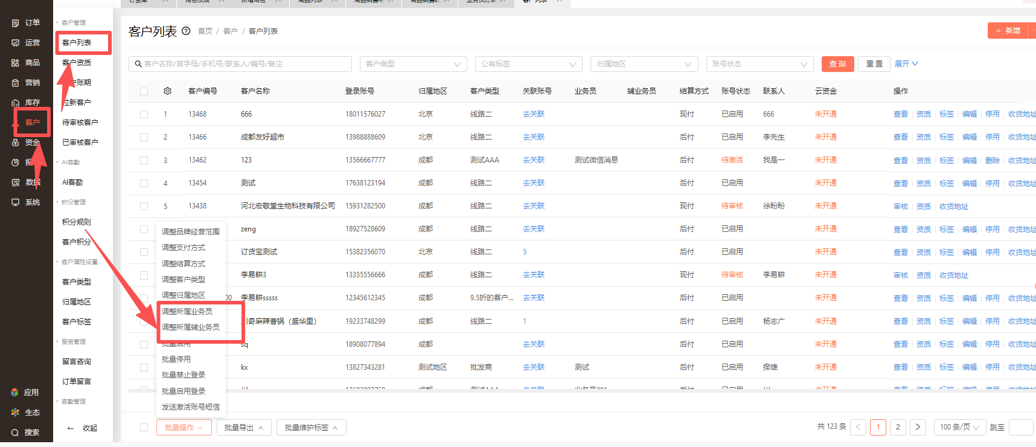Open the 批量操作 dropdown button
Viewport: 1036px width, 447px height.
[184, 427]
